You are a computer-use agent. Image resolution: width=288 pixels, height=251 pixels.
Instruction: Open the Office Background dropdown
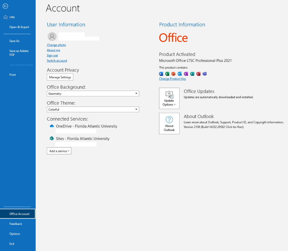(93, 93)
